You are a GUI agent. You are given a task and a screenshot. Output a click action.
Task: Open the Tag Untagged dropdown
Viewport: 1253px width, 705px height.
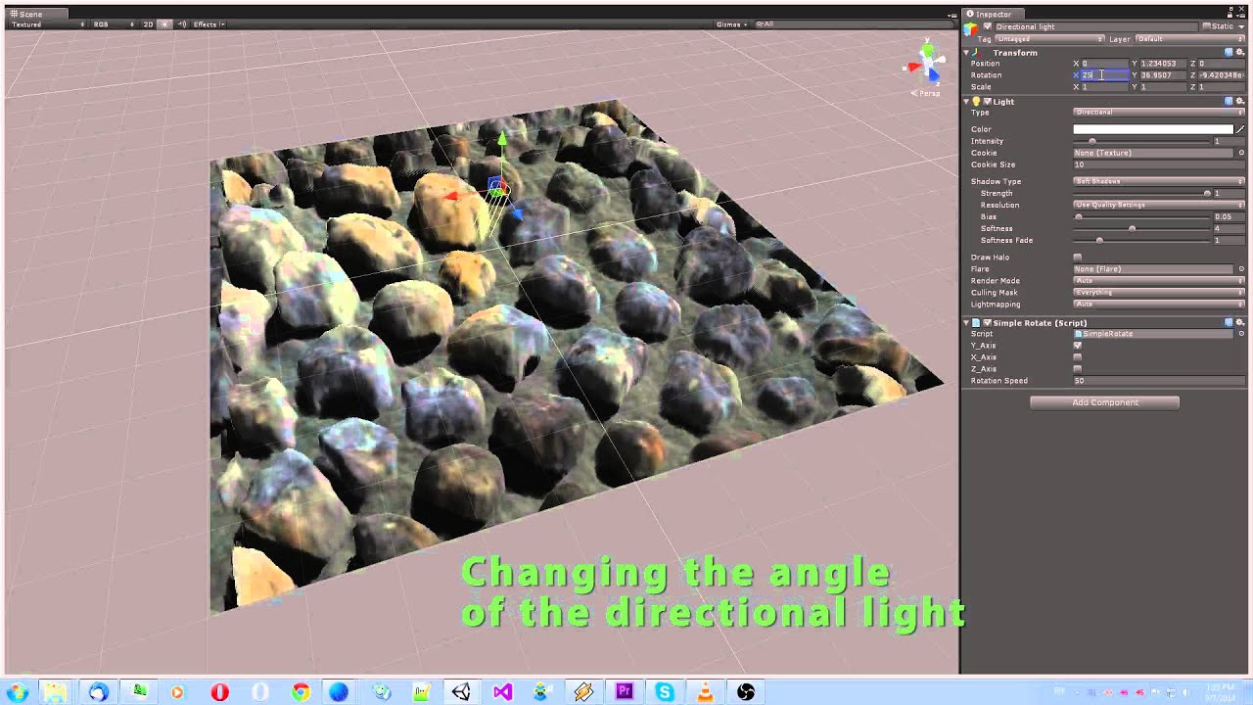[1048, 39]
